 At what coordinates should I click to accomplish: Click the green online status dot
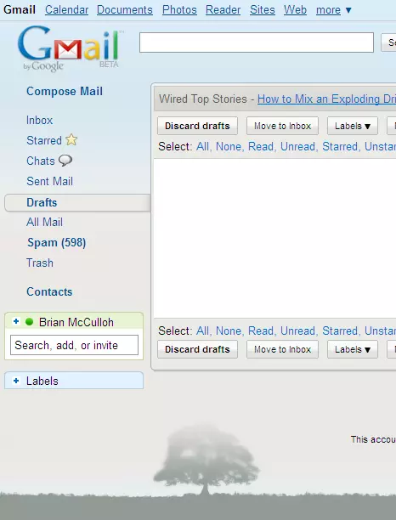29,321
